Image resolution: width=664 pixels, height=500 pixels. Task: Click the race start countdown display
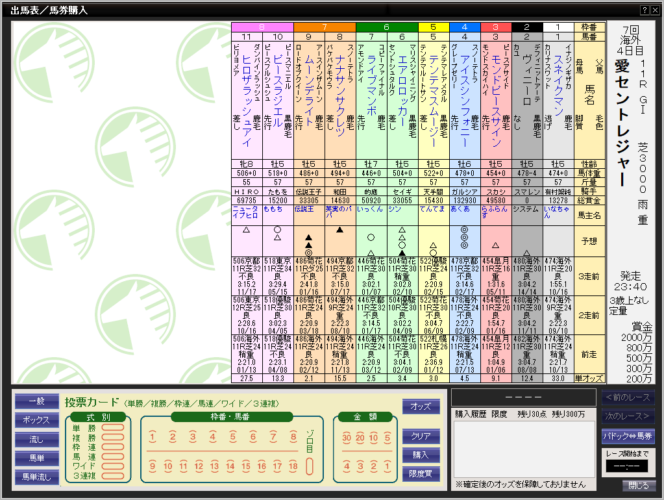tap(627, 466)
